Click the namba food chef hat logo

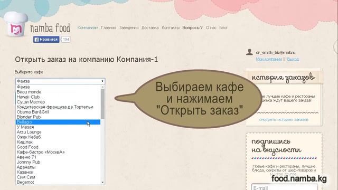point(16,25)
